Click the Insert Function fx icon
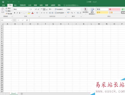The width and height of the screenshot is (125, 95). coord(27,20)
